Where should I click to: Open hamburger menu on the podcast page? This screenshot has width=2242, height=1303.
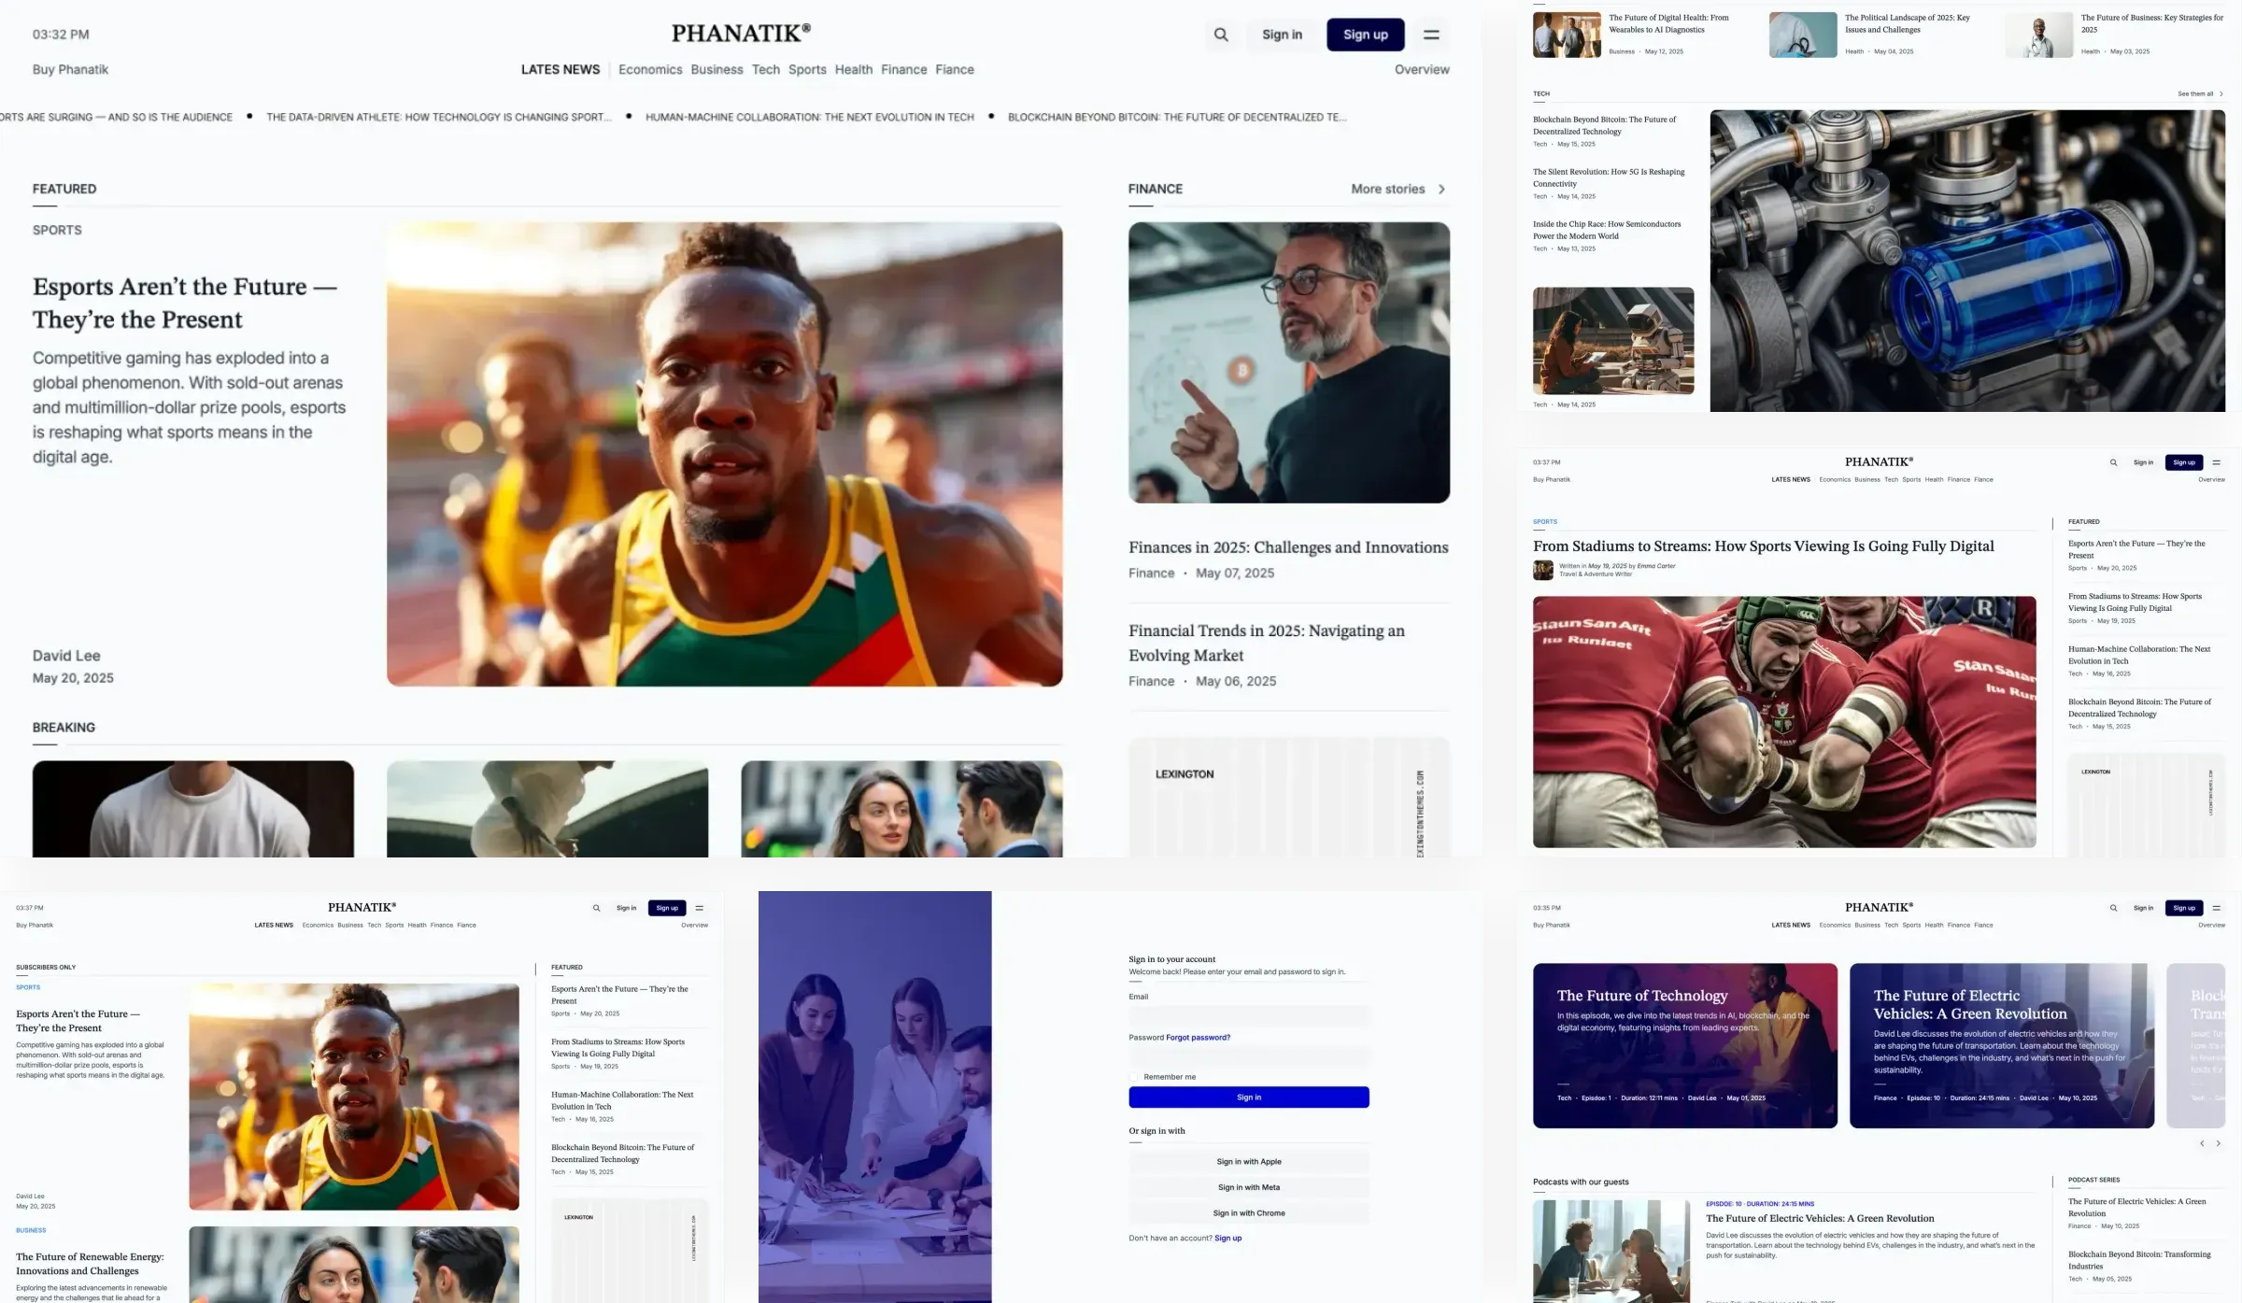(x=2216, y=908)
